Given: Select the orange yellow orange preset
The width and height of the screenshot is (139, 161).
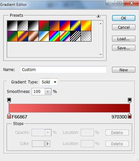Looking at the screenshot, I should 86,26.
